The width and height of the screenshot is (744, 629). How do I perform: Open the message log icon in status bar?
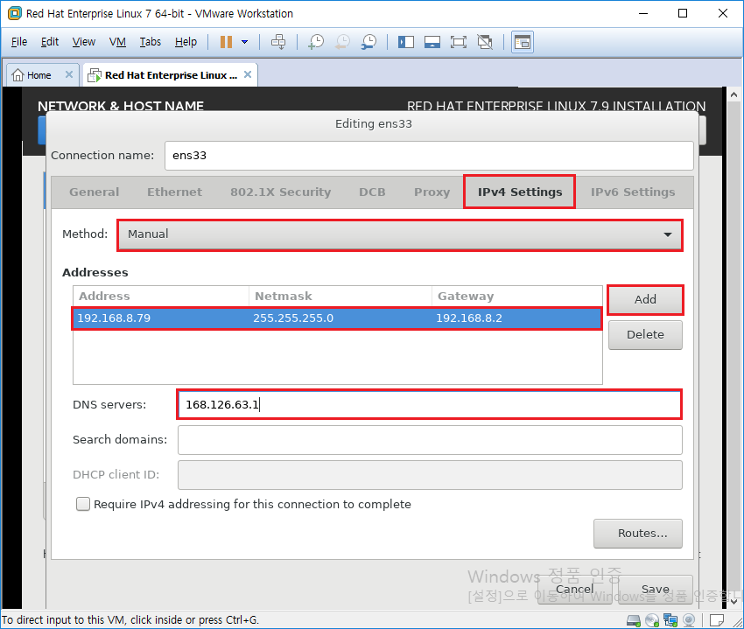[x=717, y=620]
